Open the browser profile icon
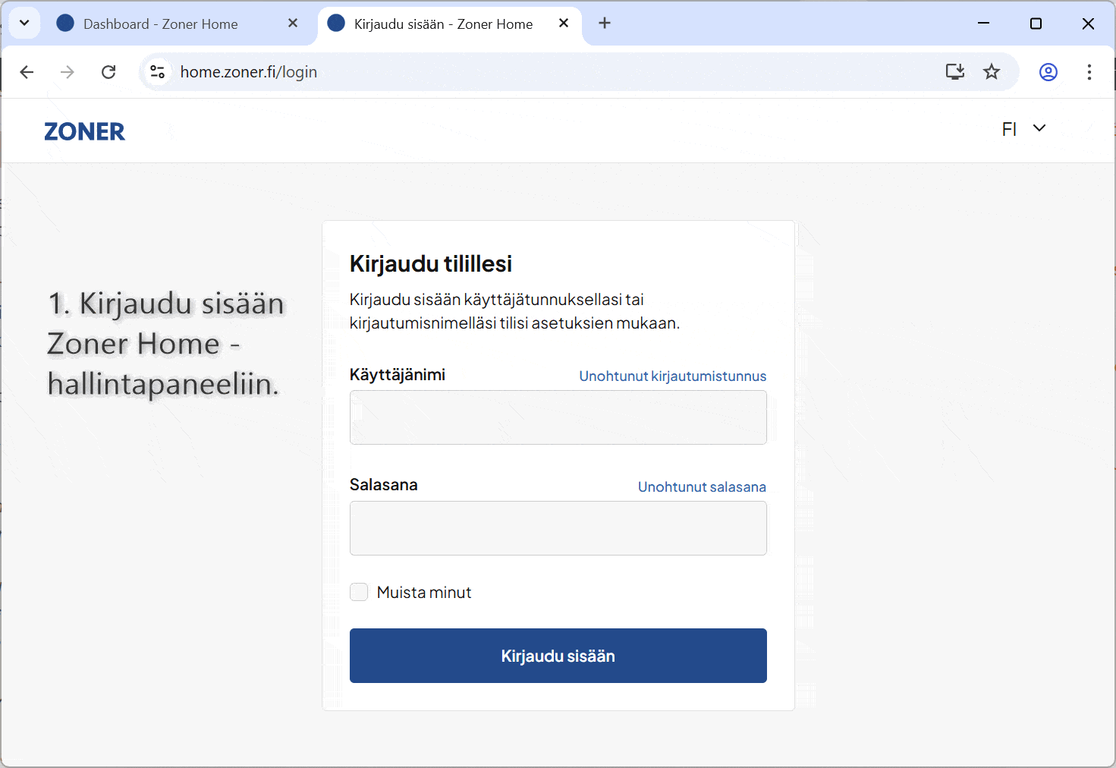 [x=1048, y=72]
